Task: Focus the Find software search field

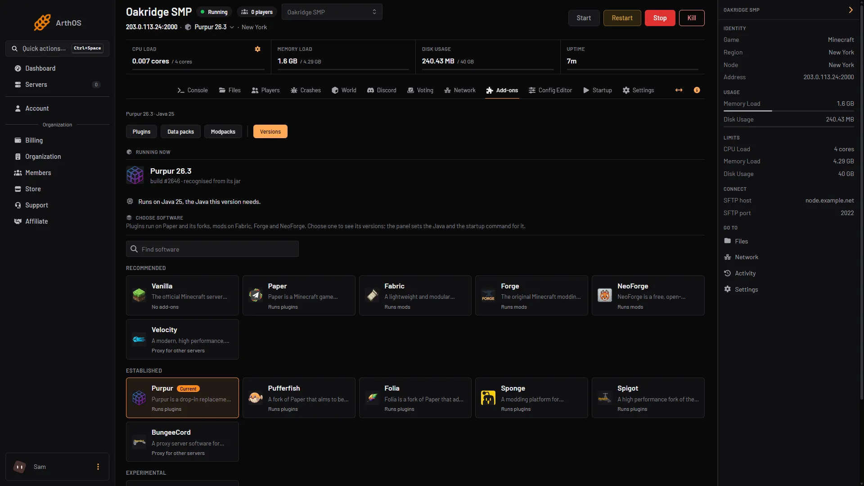Action: tap(212, 249)
